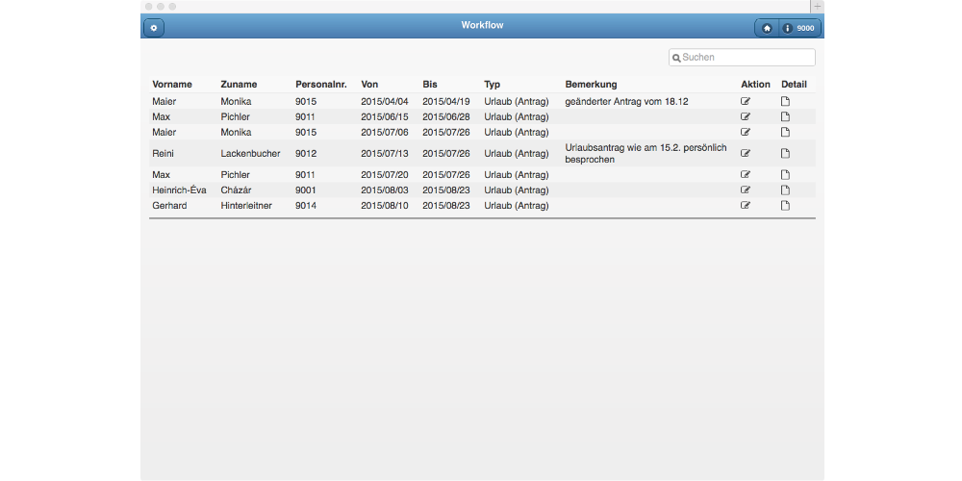Sort by the Personalnr. column header

click(x=319, y=85)
